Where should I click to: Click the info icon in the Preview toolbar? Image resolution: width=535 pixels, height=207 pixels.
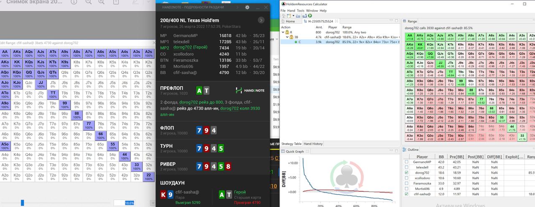[74, 2]
